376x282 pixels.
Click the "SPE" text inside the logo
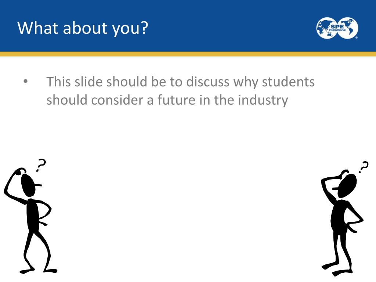click(337, 26)
